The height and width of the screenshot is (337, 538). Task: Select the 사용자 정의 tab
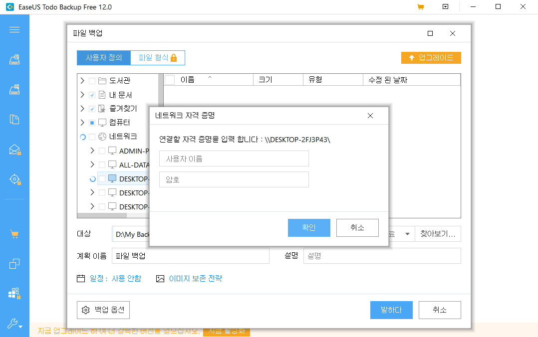[x=103, y=57]
